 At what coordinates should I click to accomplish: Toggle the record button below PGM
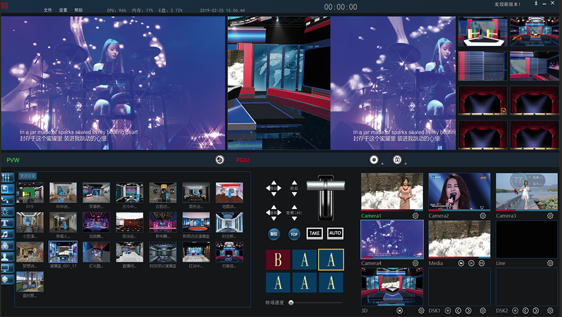click(374, 160)
